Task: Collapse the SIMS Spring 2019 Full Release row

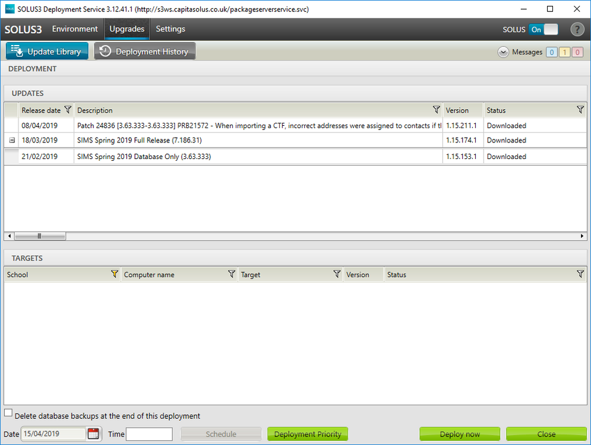Action: [12, 140]
